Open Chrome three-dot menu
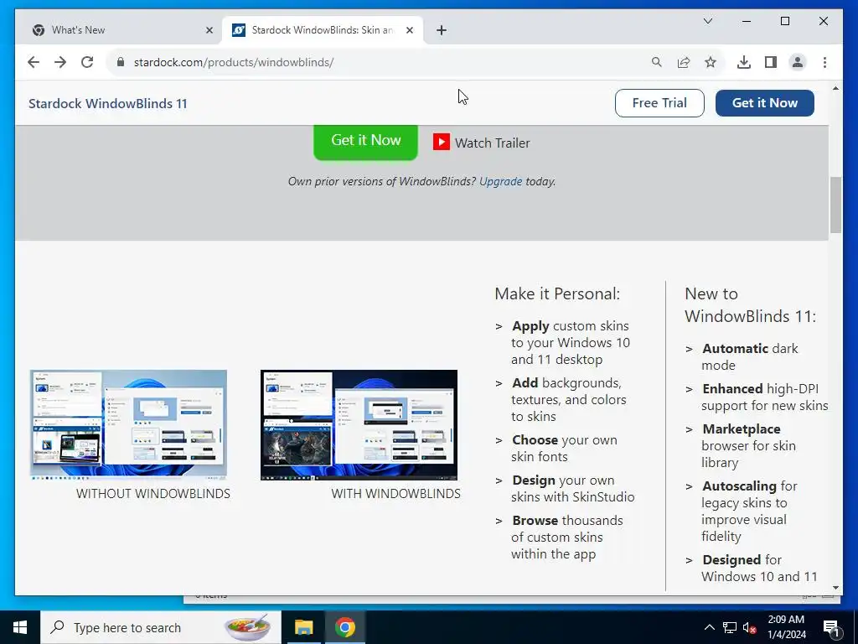The height and width of the screenshot is (644, 858). [x=824, y=62]
